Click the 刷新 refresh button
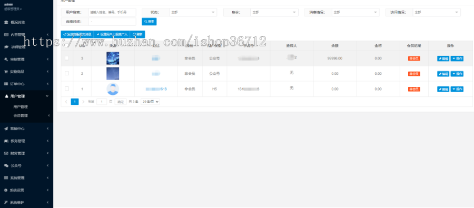The image size is (474, 208). pos(137,34)
